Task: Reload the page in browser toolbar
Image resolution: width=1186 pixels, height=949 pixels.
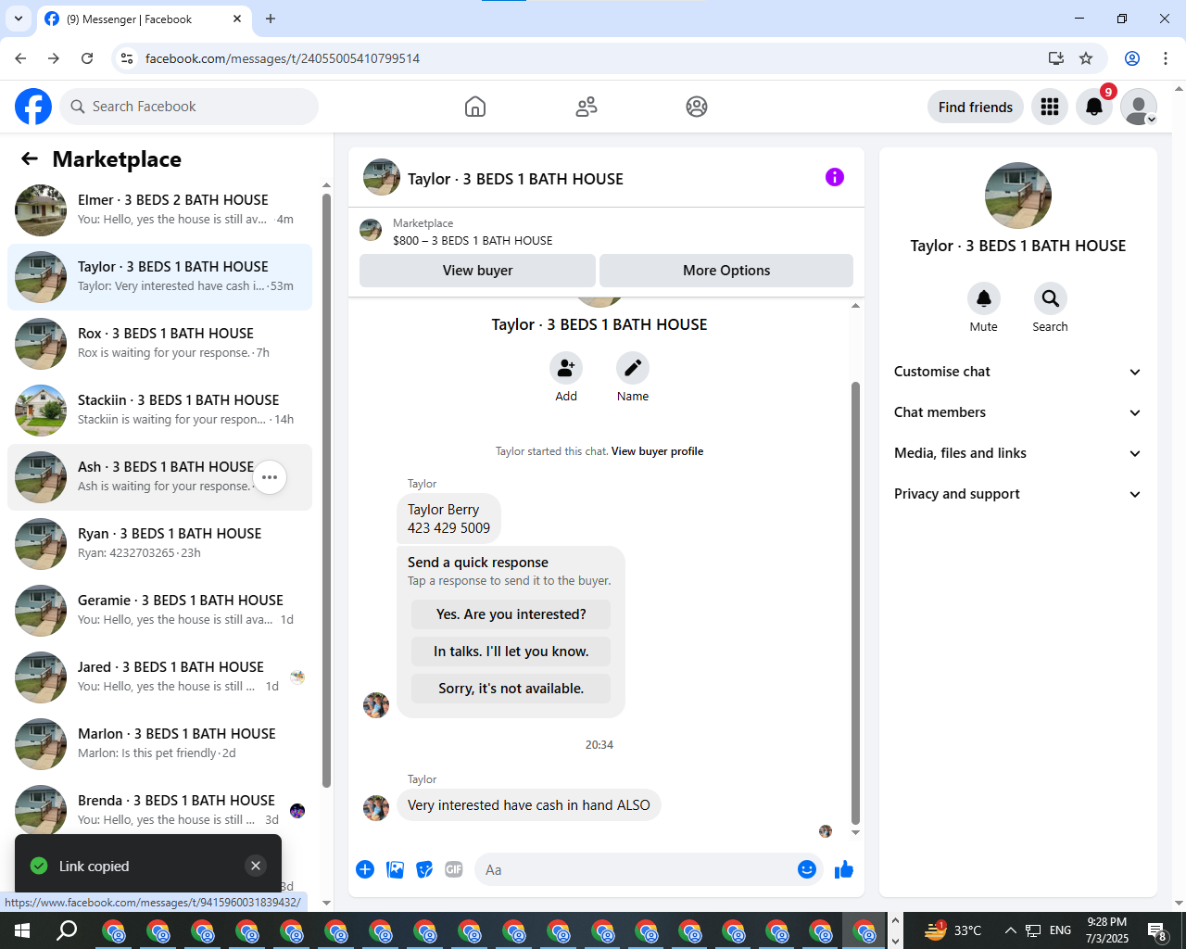Action: 87,58
